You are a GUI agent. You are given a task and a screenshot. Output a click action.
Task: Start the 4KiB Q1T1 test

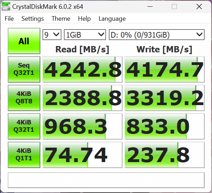click(24, 155)
